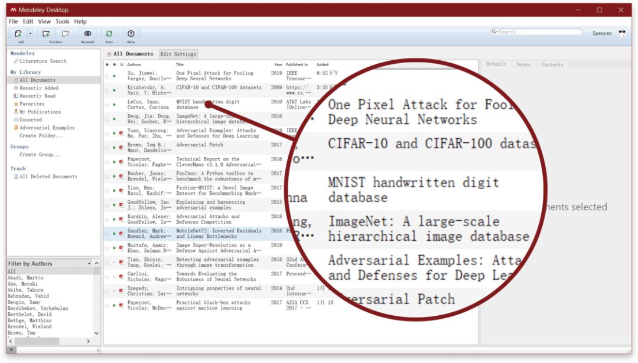The image size is (638, 363).
Task: Click the Sync toolbar icon
Action: (109, 34)
